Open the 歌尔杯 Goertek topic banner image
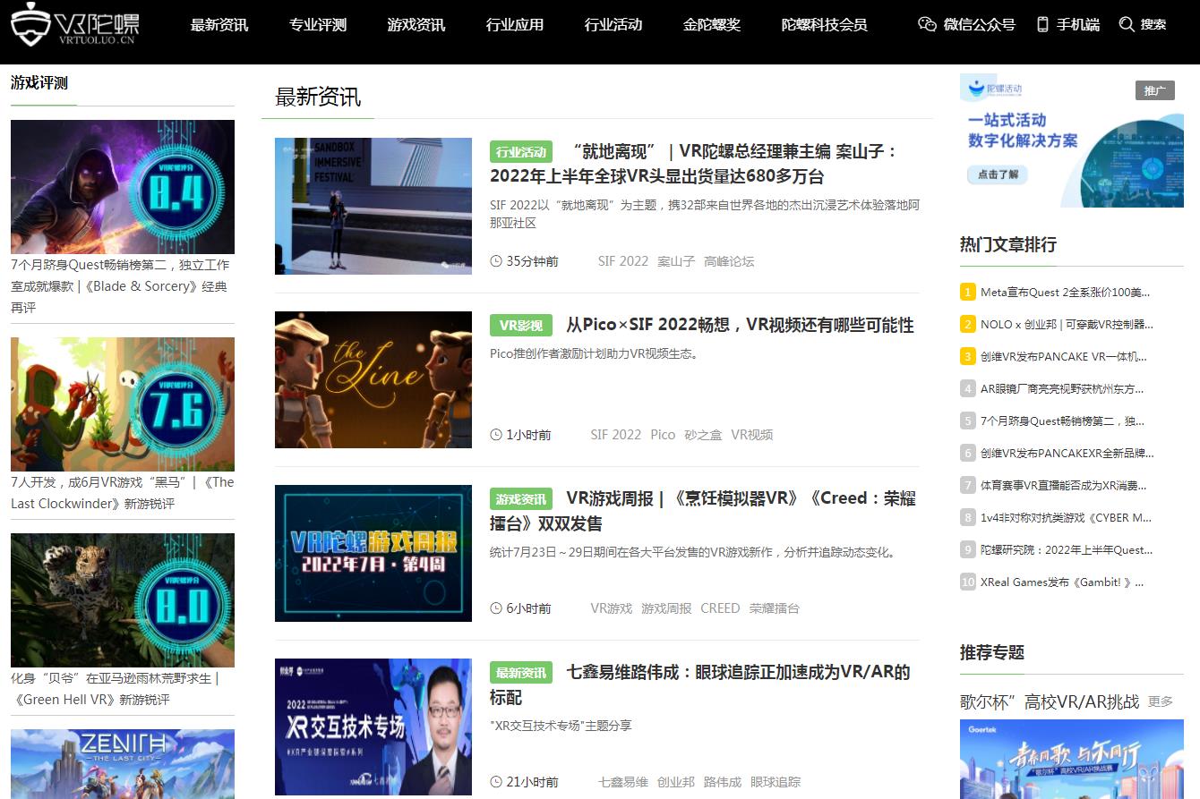This screenshot has height=799, width=1200. coord(1072,759)
